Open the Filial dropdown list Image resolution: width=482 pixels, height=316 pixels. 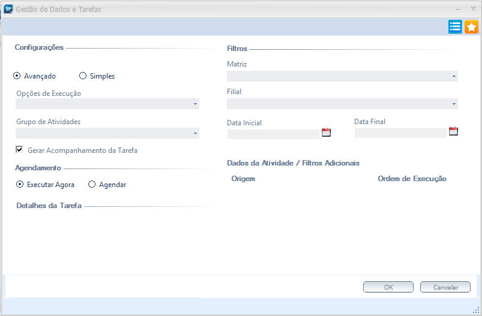click(342, 104)
